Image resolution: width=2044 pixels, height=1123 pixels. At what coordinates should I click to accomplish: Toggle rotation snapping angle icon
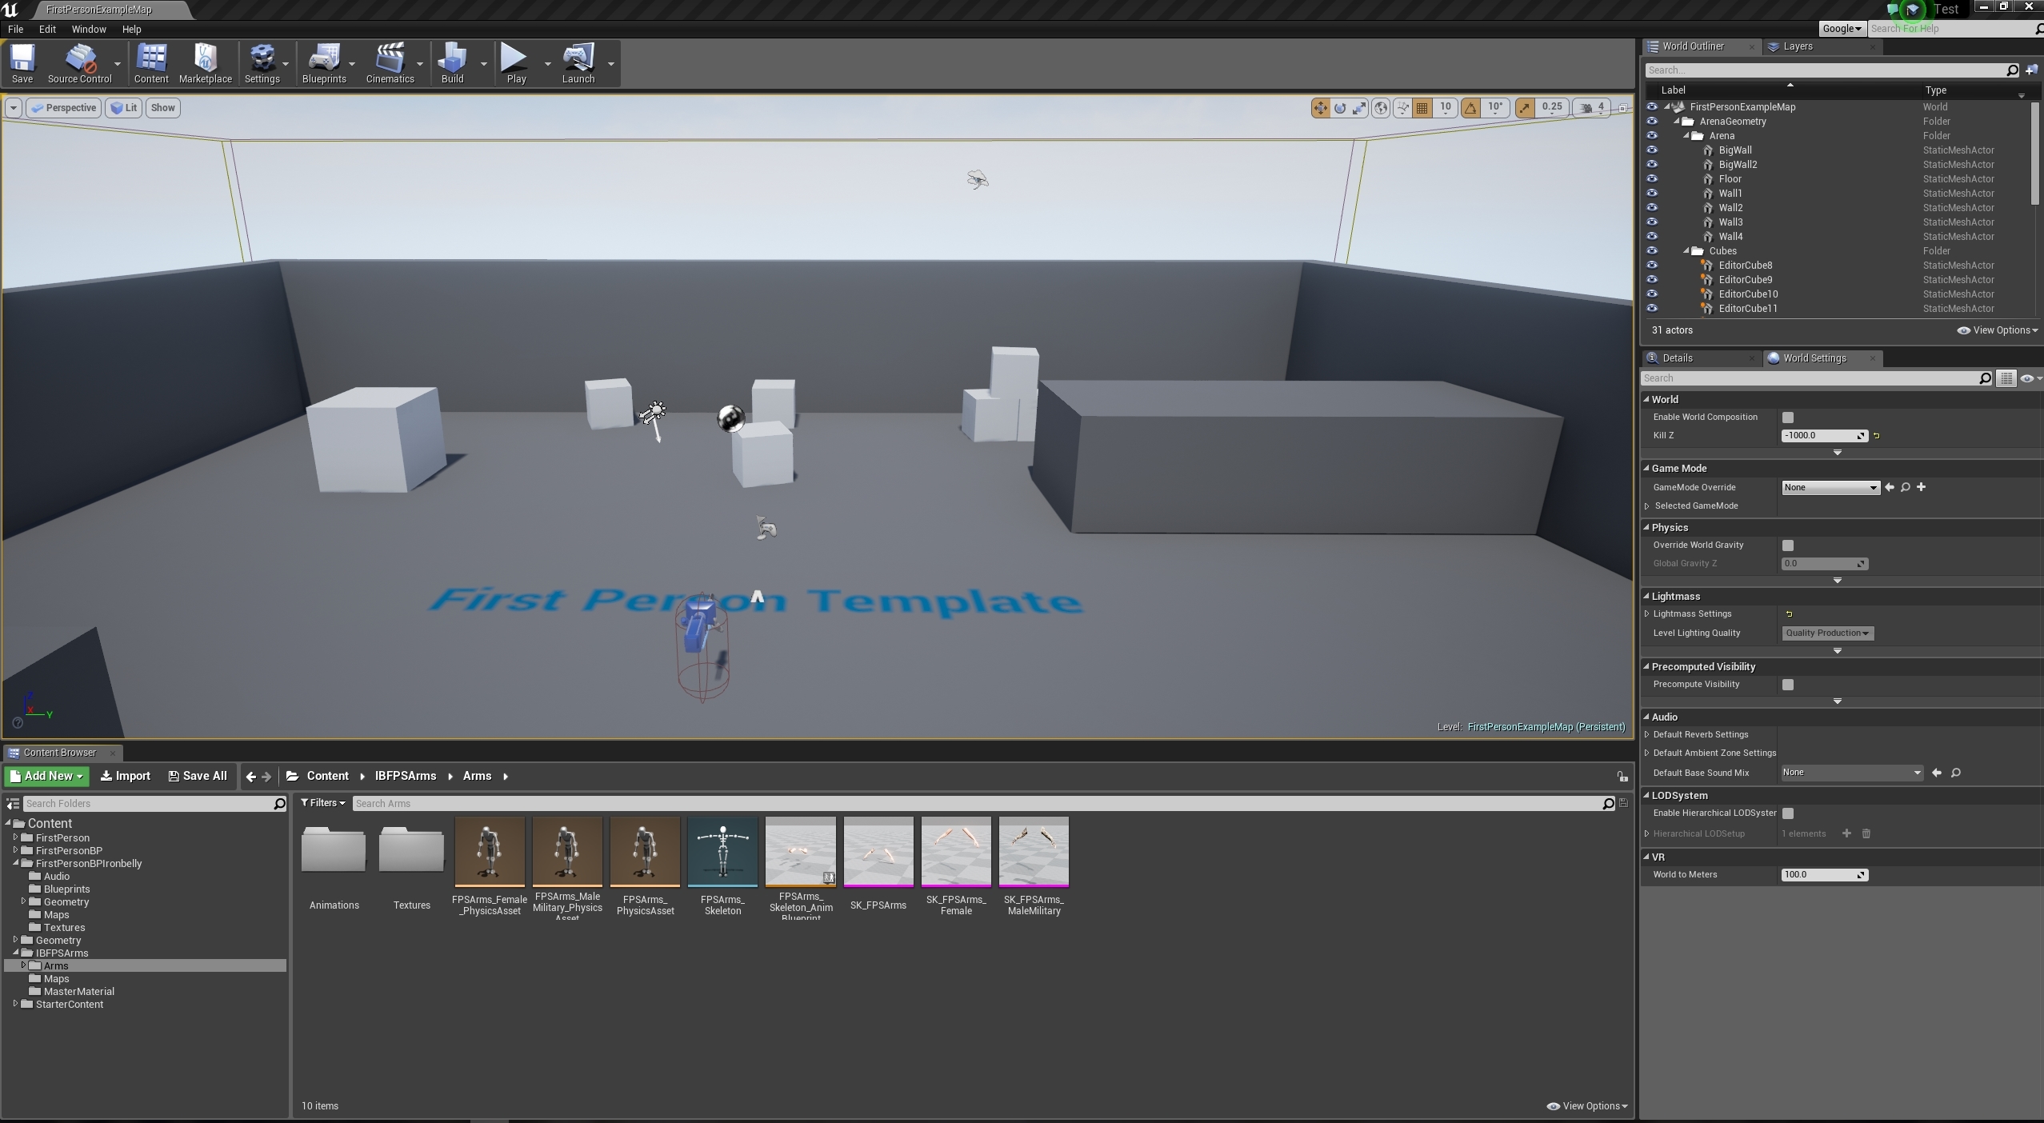1470,107
